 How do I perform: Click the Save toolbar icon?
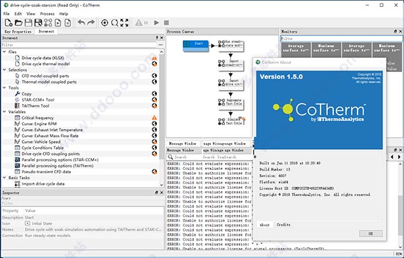28,23
